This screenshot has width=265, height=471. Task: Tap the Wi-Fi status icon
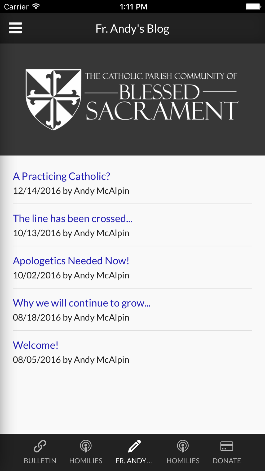[x=36, y=6]
